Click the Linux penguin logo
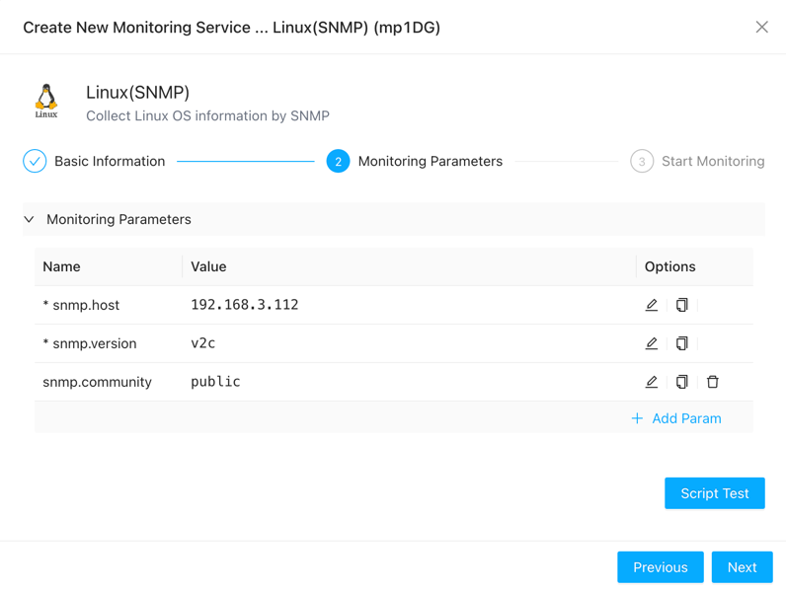 click(46, 101)
